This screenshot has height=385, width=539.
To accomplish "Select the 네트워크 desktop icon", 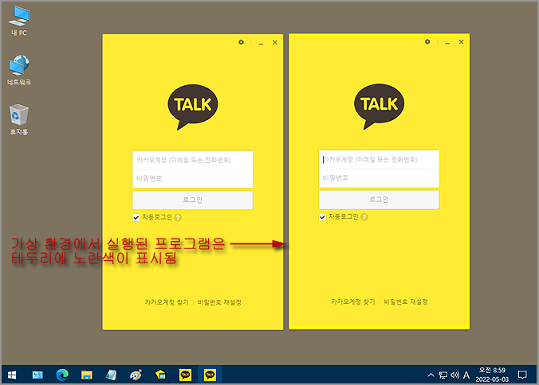I will 19,70.
